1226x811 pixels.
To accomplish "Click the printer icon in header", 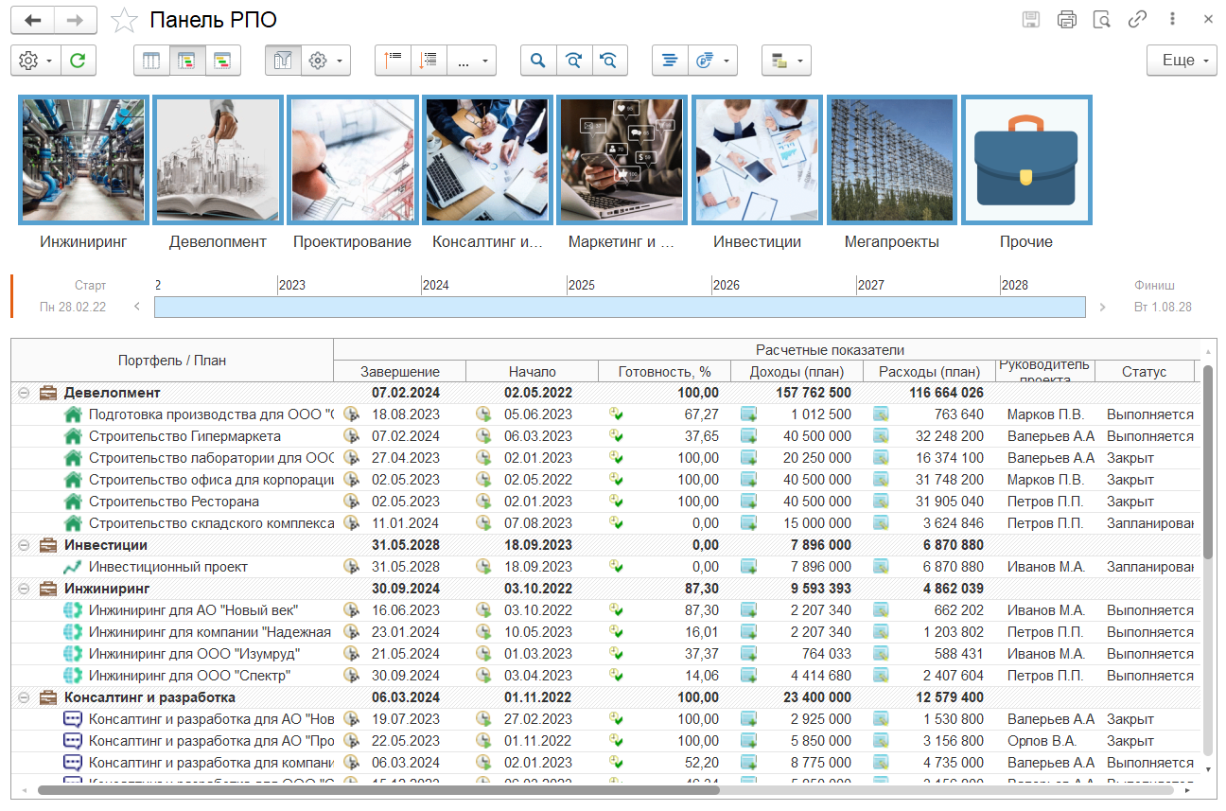I will click(x=1067, y=20).
